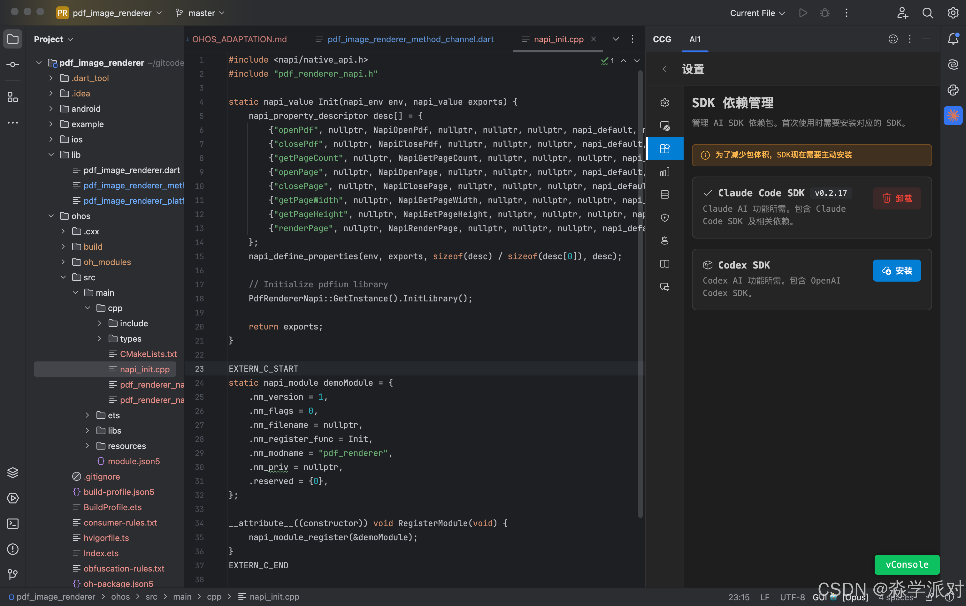Open the Structure tool window icon
The width and height of the screenshot is (966, 606).
click(13, 97)
